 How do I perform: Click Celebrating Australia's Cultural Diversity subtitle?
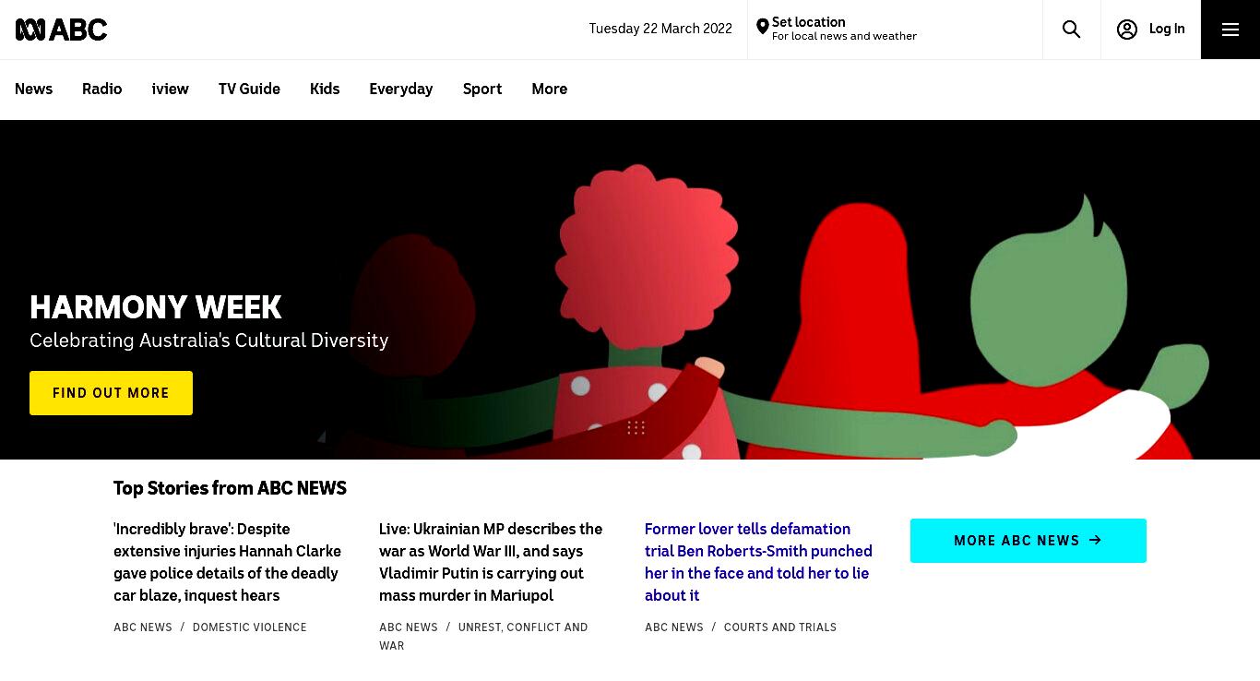(x=208, y=340)
